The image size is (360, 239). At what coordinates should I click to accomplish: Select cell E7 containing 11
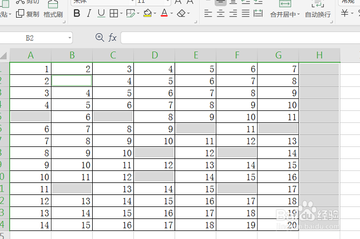tap(196, 141)
